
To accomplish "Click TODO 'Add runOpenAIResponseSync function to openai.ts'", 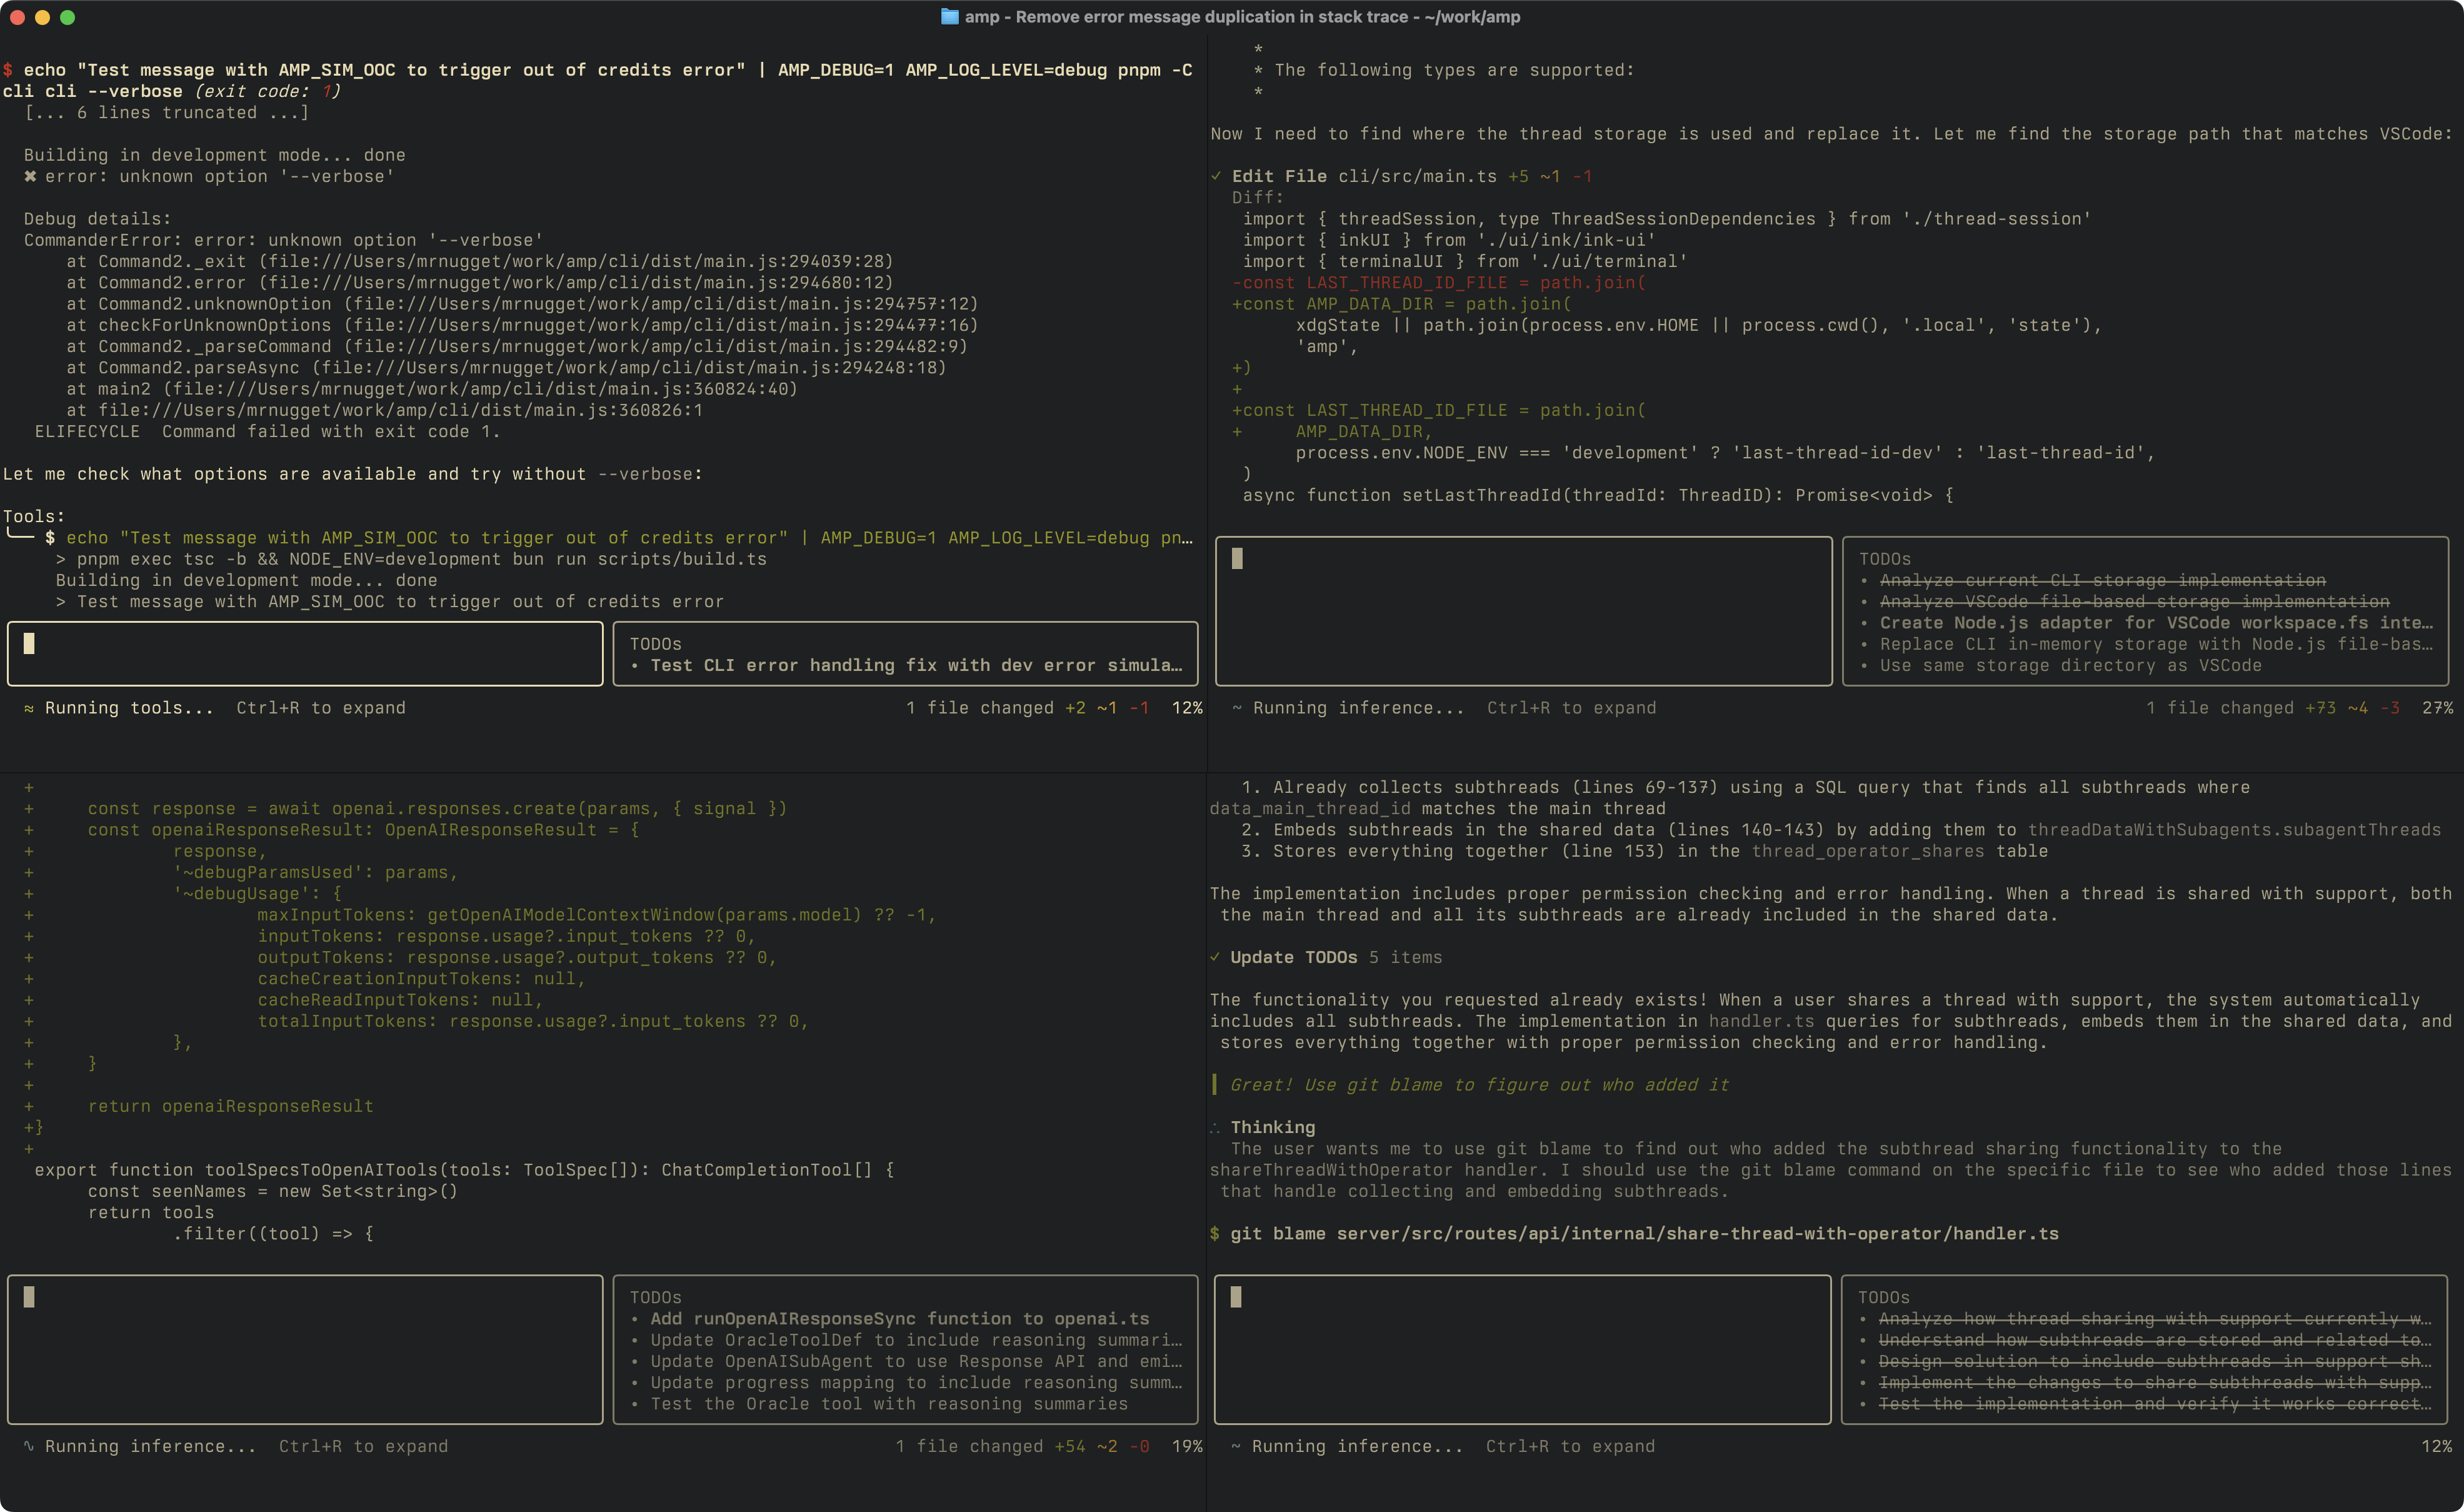I will coord(900,1319).
